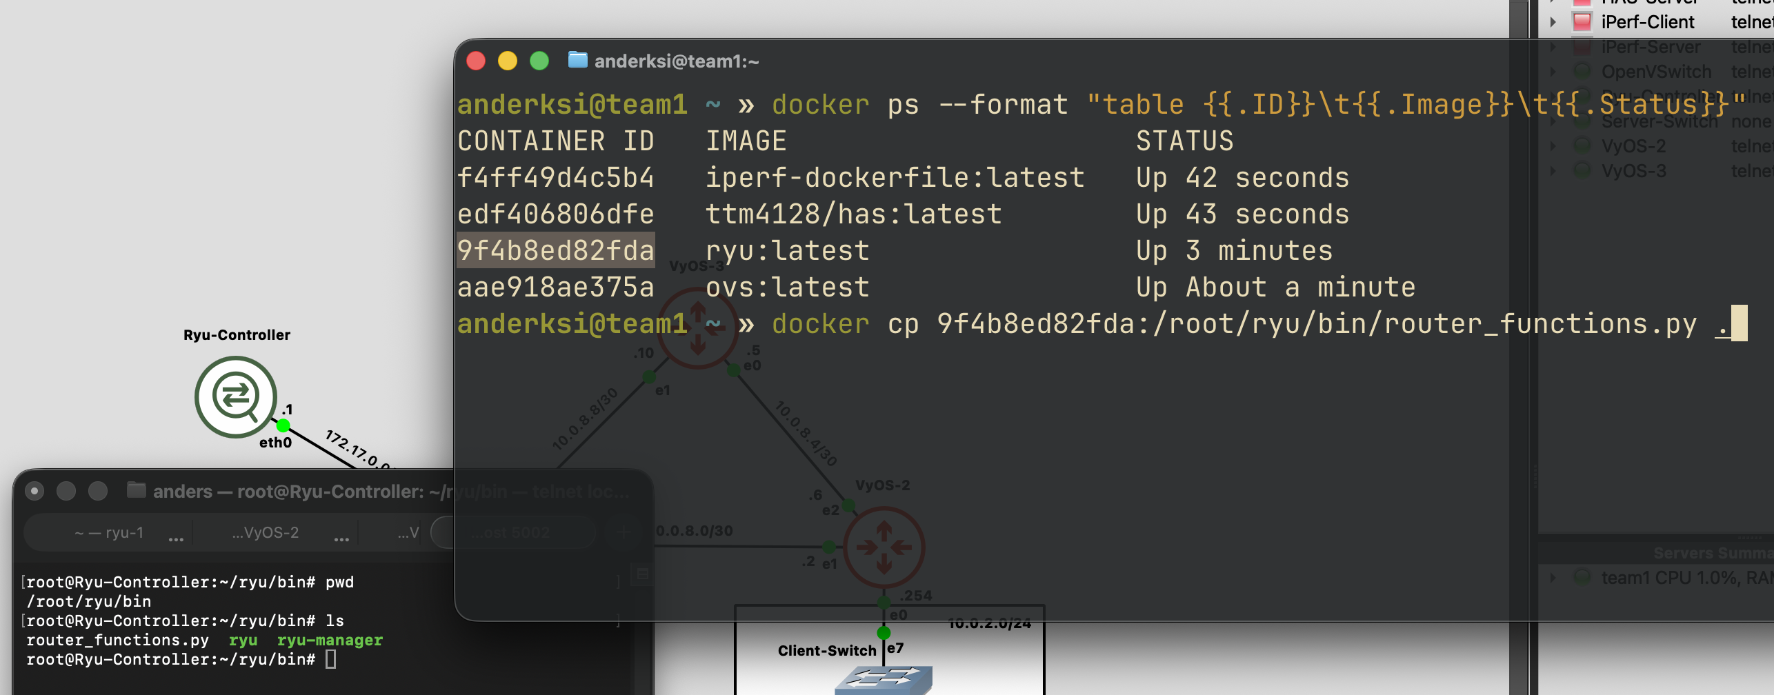Click router_functions.py in the ls output
Image resolution: width=1774 pixels, height=695 pixels.
point(117,640)
